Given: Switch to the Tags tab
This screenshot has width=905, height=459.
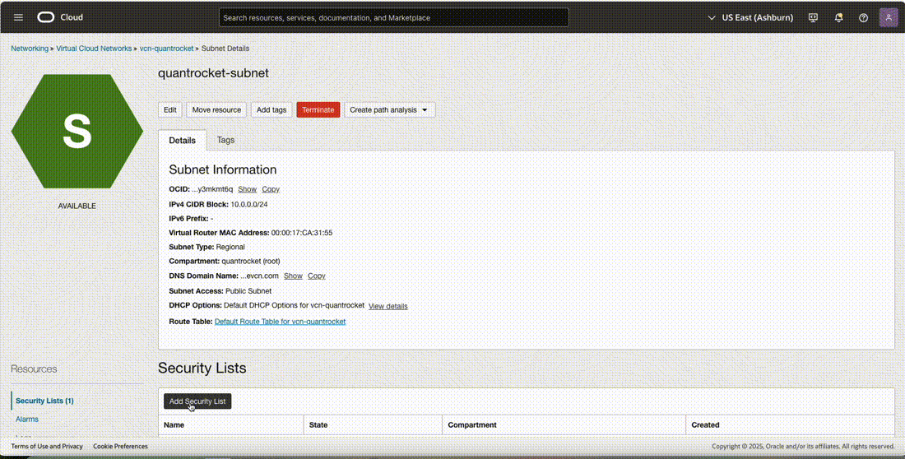Looking at the screenshot, I should (x=225, y=140).
